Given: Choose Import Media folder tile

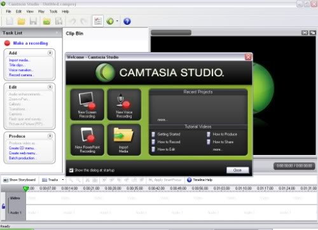Looking at the screenshot, I should (x=124, y=140).
